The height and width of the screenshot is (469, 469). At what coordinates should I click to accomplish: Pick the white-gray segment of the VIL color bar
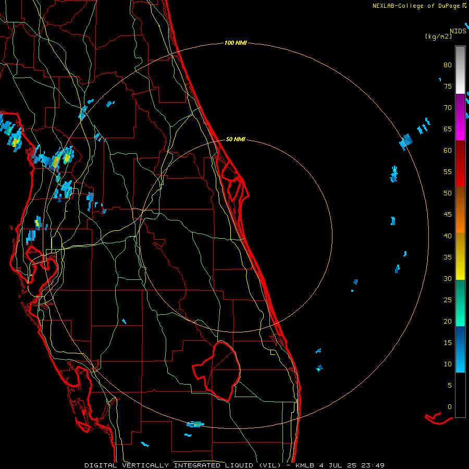[x=460, y=70]
